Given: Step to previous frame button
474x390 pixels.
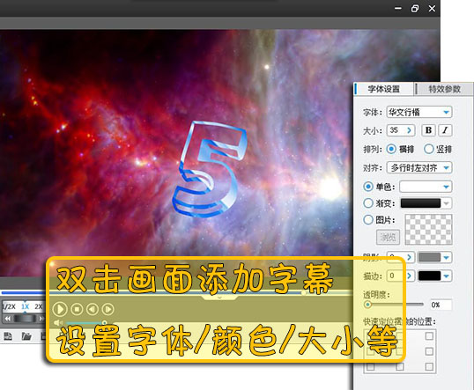Looking at the screenshot, I should pos(93,309).
